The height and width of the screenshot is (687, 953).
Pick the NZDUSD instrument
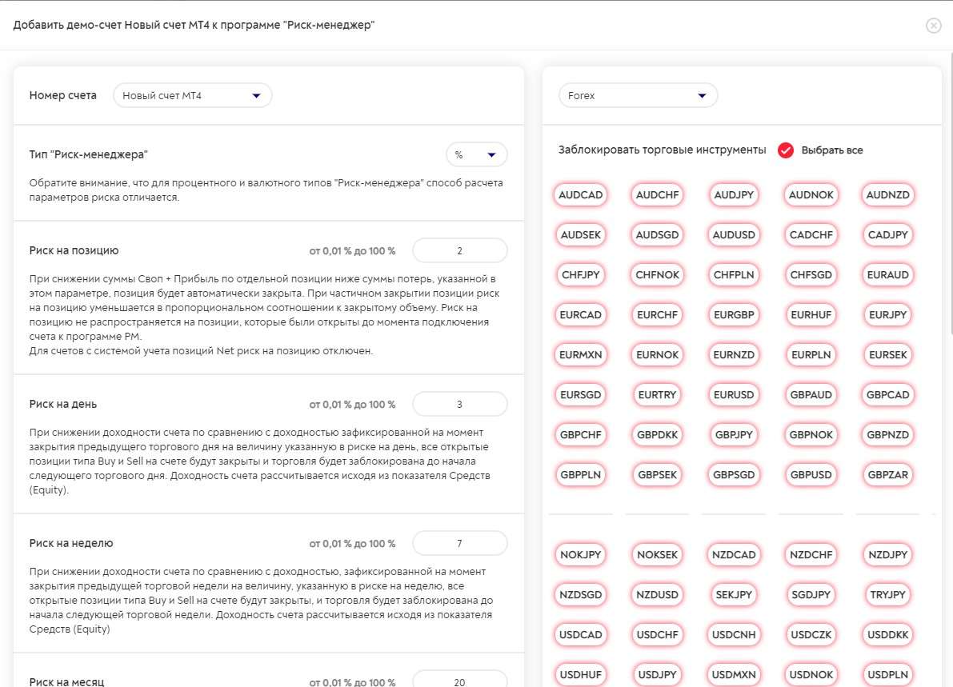[657, 595]
